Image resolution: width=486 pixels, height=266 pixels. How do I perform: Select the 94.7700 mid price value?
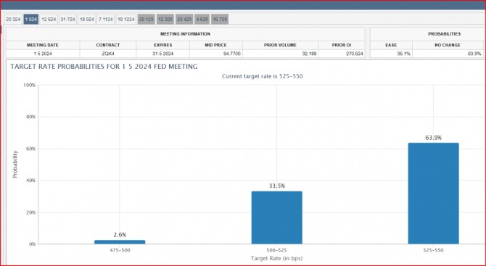pyautogui.click(x=216, y=54)
